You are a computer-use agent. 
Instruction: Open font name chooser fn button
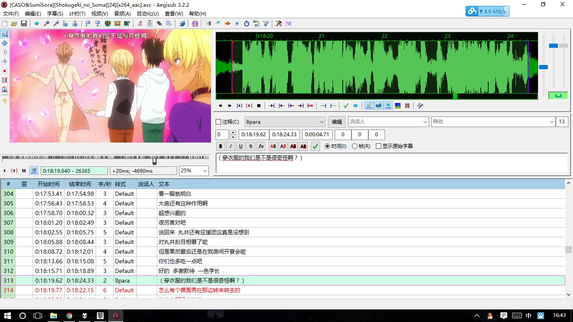click(x=261, y=146)
